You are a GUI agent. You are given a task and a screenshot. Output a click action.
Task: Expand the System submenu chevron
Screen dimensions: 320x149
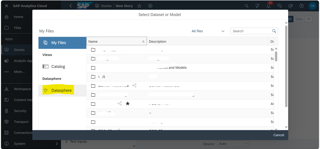[x=57, y=144]
